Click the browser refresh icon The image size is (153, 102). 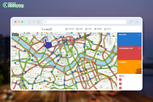[39, 22]
